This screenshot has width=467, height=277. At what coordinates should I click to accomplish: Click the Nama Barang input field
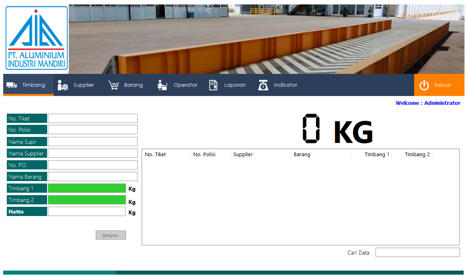click(x=92, y=176)
